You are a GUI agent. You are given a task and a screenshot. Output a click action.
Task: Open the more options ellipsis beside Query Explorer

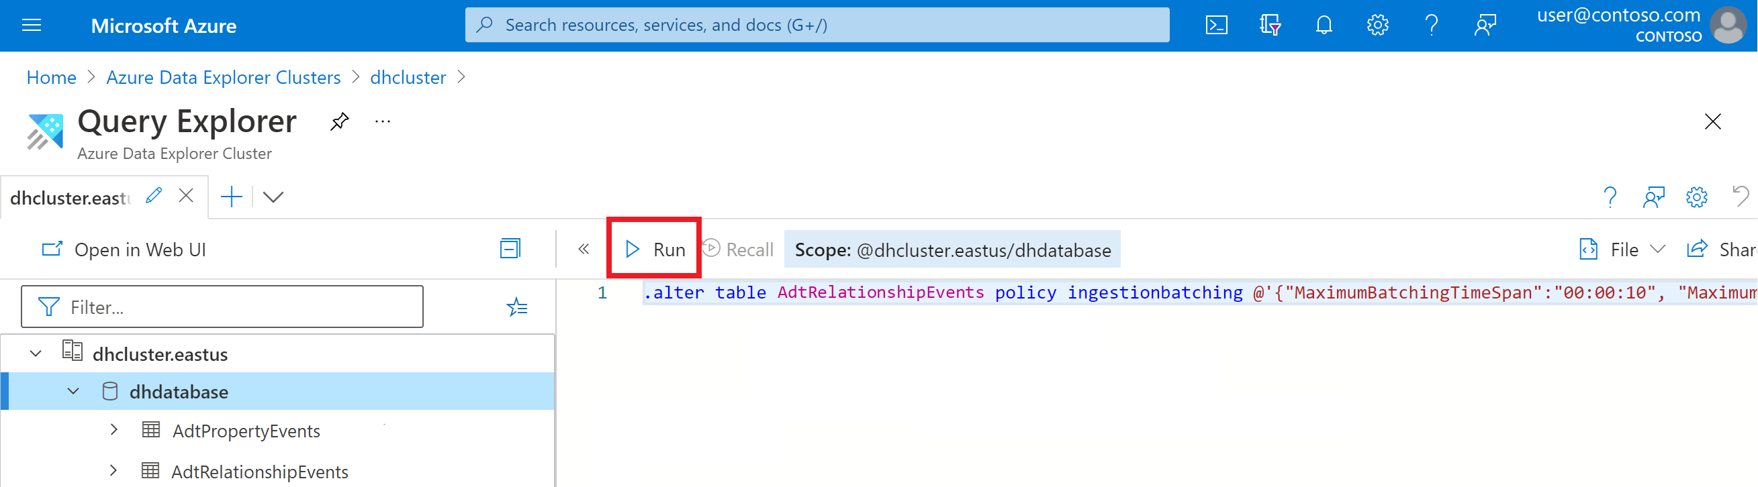coord(382,122)
